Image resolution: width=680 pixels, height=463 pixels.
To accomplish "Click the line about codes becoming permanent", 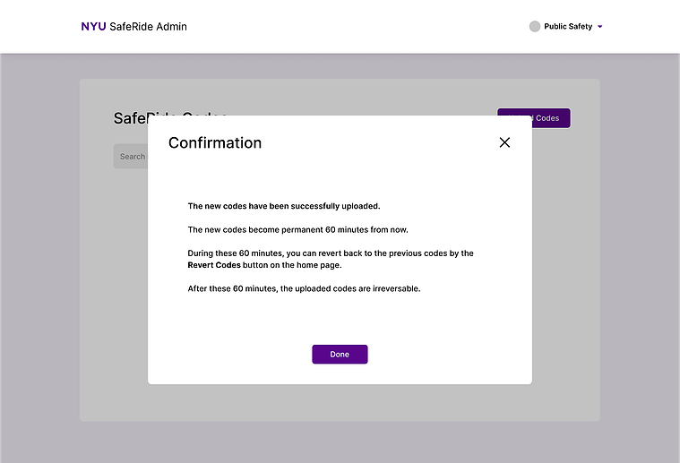I will (x=297, y=230).
